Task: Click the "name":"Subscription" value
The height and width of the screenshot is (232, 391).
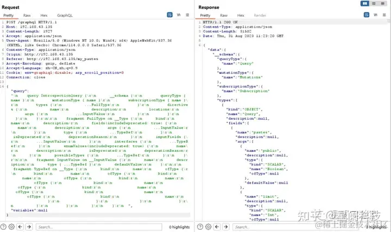Action: (x=245, y=91)
